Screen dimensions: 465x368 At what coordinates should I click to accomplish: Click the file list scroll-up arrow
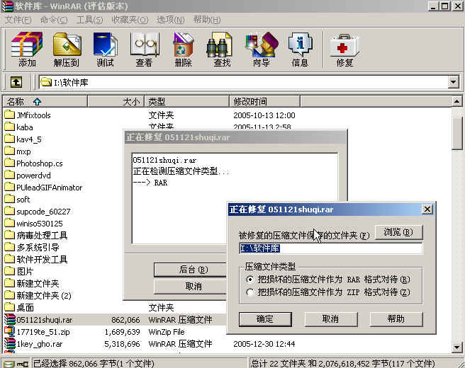[x=457, y=101]
